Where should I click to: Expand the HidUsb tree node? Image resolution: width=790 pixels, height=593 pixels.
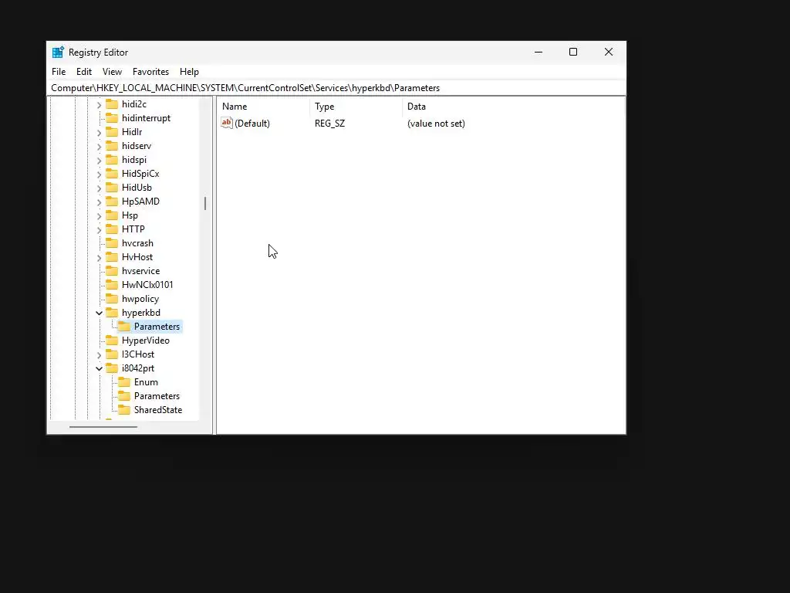pos(100,188)
